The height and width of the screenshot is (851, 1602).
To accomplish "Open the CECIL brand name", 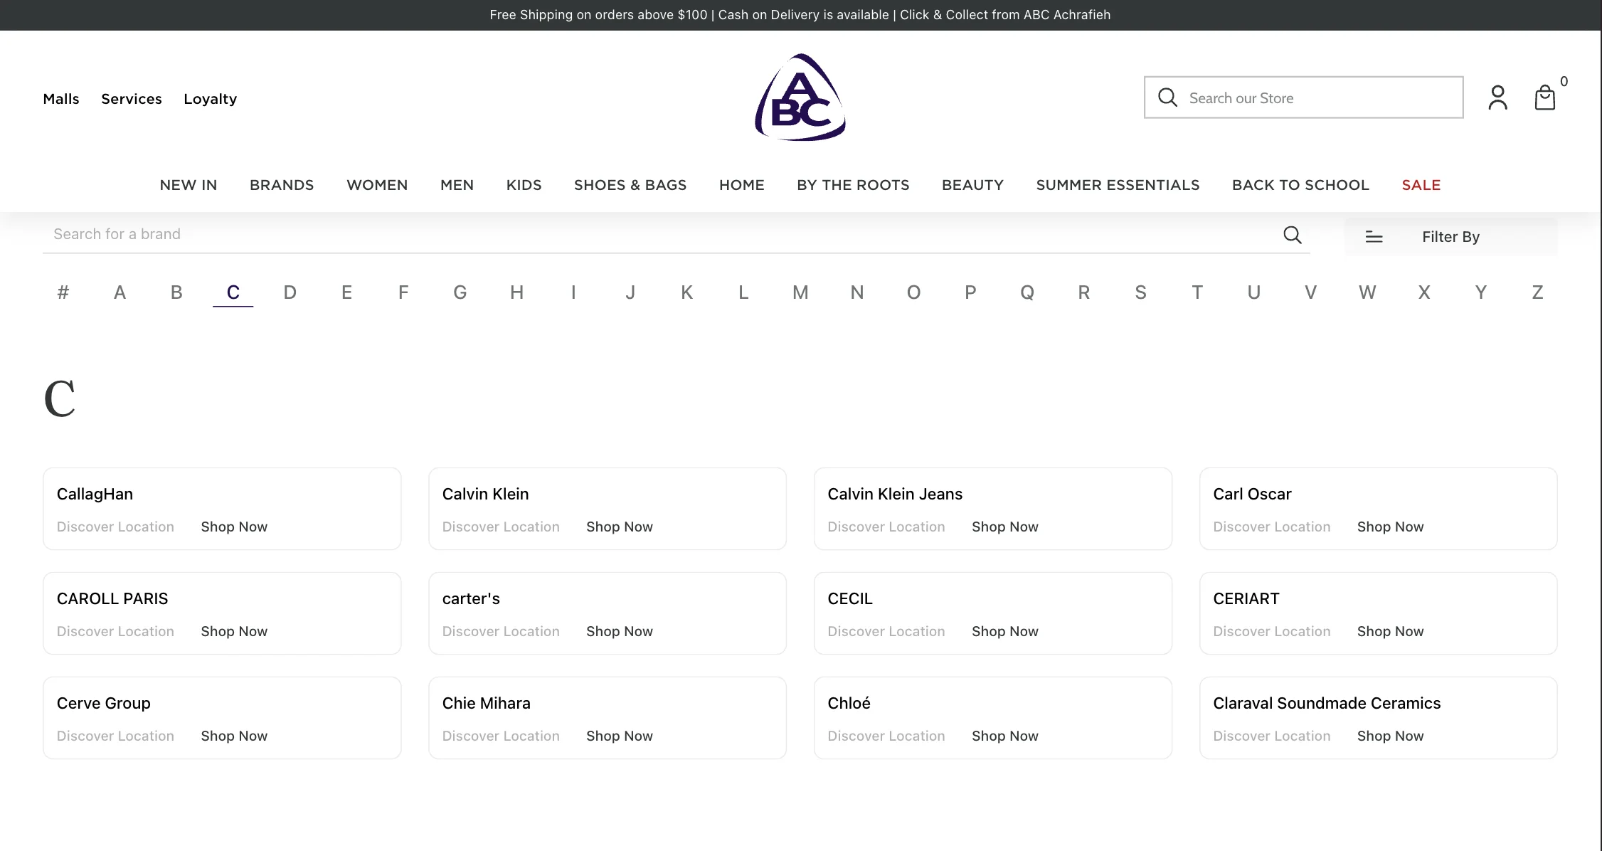I will [850, 599].
